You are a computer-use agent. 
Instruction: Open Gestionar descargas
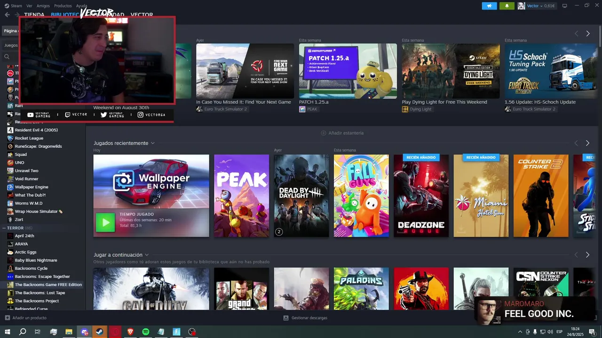pyautogui.click(x=305, y=318)
